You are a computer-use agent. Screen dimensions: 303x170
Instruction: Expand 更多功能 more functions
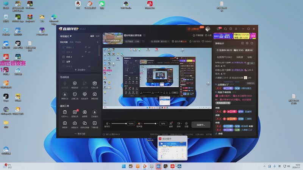80,134
